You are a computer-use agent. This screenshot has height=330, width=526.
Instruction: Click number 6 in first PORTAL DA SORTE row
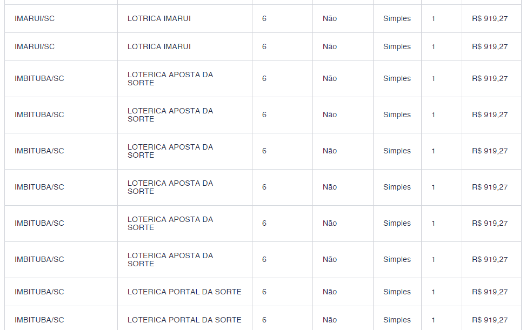point(264,292)
